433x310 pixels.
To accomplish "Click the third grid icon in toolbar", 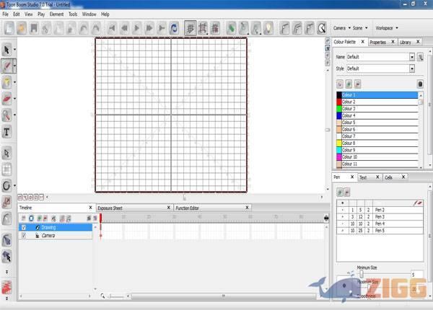I will (x=215, y=28).
